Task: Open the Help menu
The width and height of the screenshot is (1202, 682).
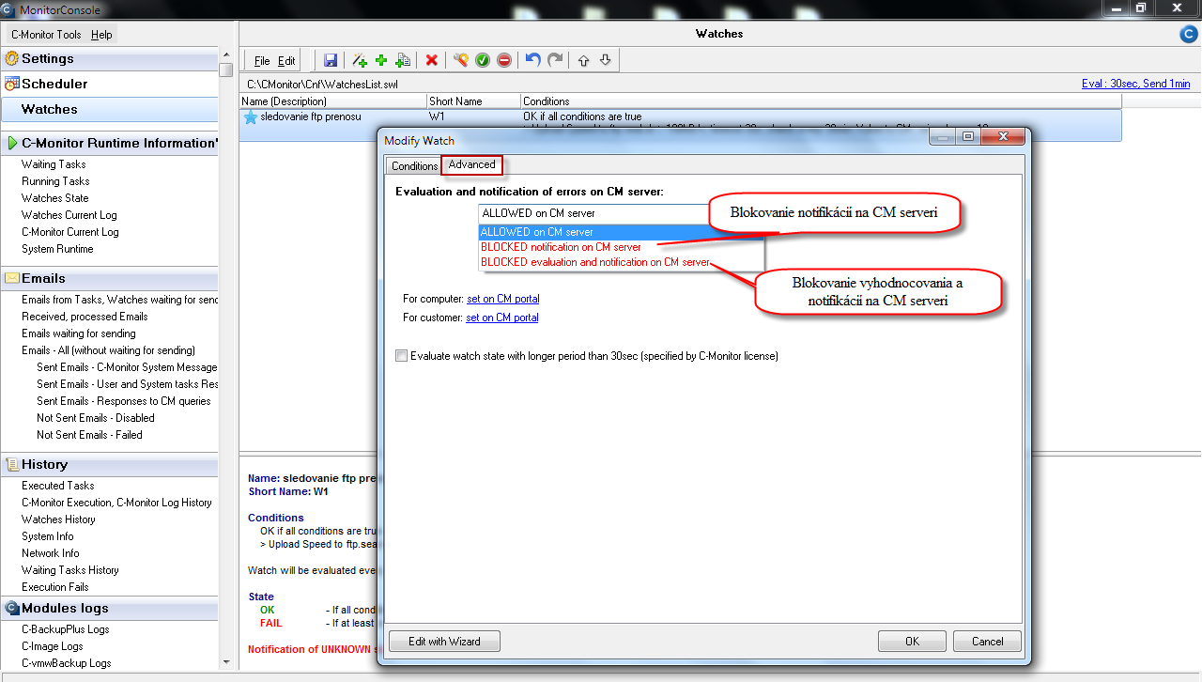Action: pyautogui.click(x=101, y=35)
